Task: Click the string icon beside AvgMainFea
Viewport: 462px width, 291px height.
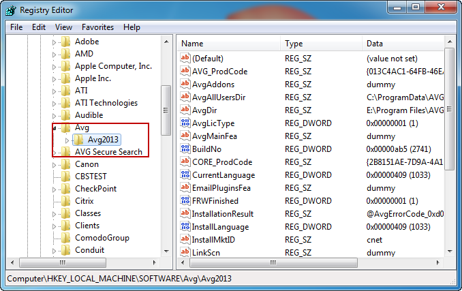Action: click(x=185, y=136)
